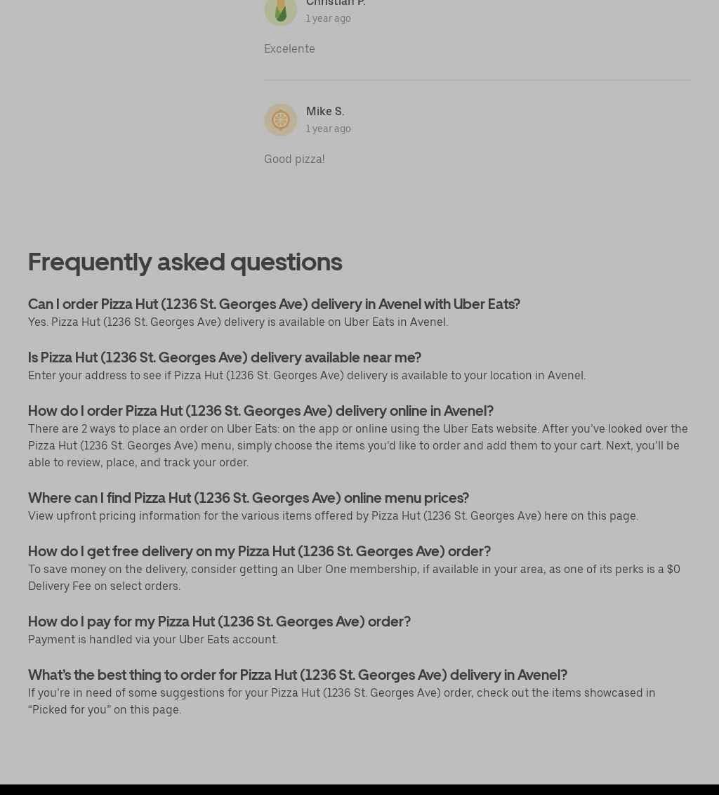The height and width of the screenshot is (795, 719).
Task: Click the answer beginning "Yes. Pizza Hut"
Action: (x=238, y=322)
